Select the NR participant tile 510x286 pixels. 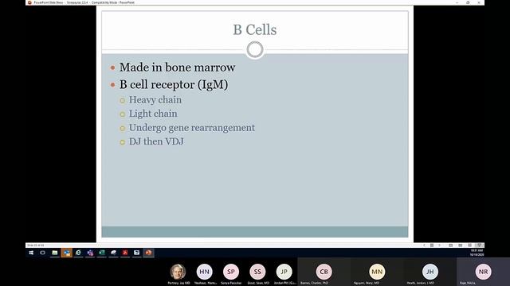pos(484,272)
